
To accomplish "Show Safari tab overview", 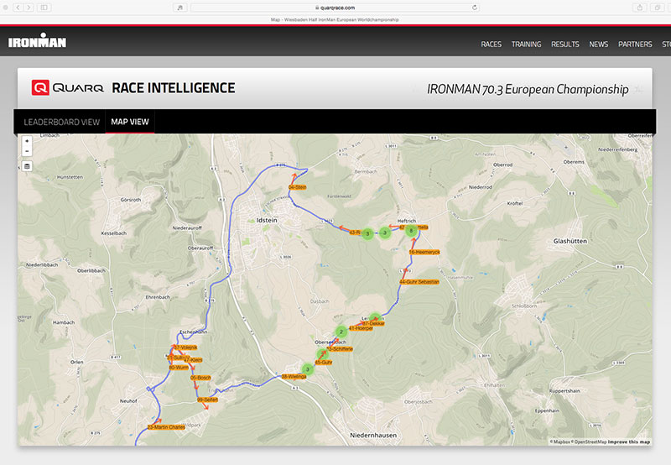I will click(x=657, y=8).
